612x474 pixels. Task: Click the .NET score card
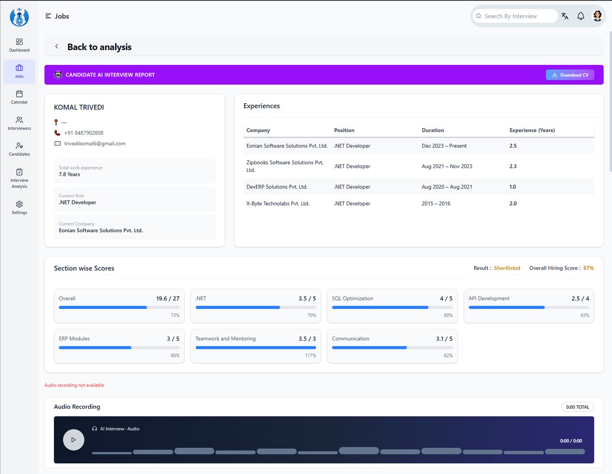click(256, 306)
